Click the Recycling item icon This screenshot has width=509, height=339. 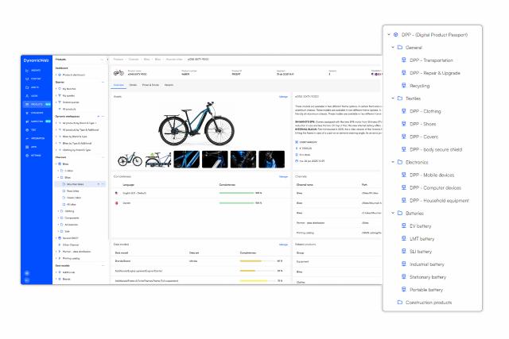click(405, 85)
